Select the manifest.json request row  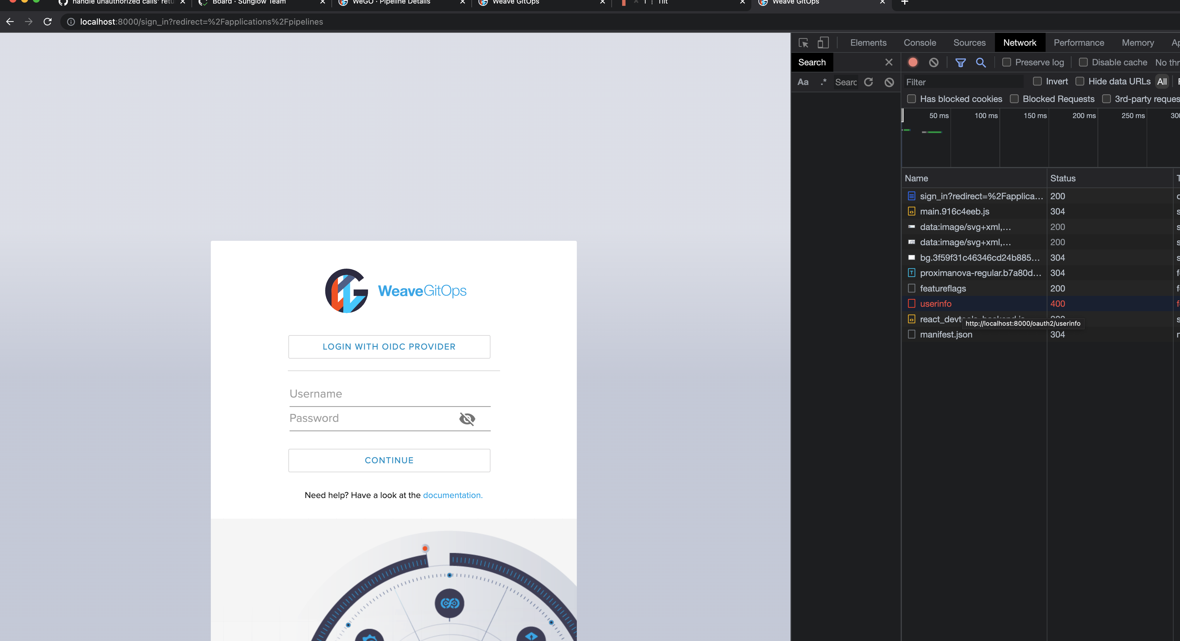(x=1041, y=335)
